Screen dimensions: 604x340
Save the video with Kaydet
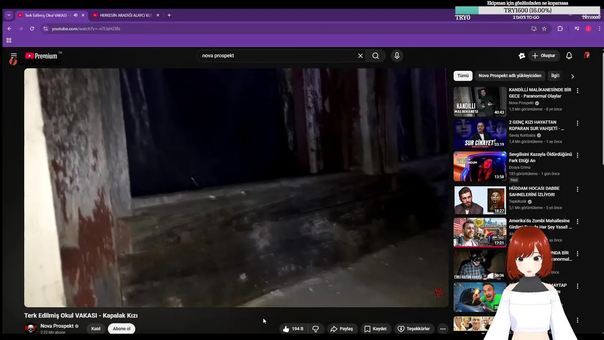376,329
